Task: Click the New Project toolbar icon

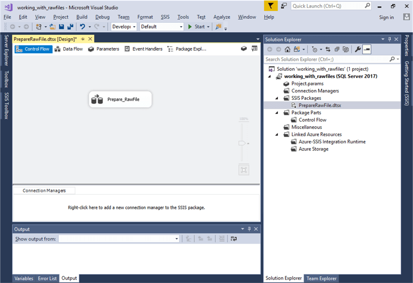Action: (x=38, y=27)
